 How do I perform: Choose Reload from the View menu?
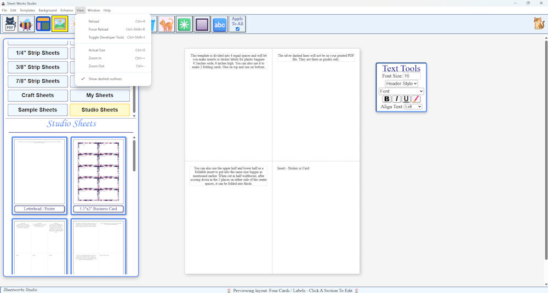click(113, 21)
